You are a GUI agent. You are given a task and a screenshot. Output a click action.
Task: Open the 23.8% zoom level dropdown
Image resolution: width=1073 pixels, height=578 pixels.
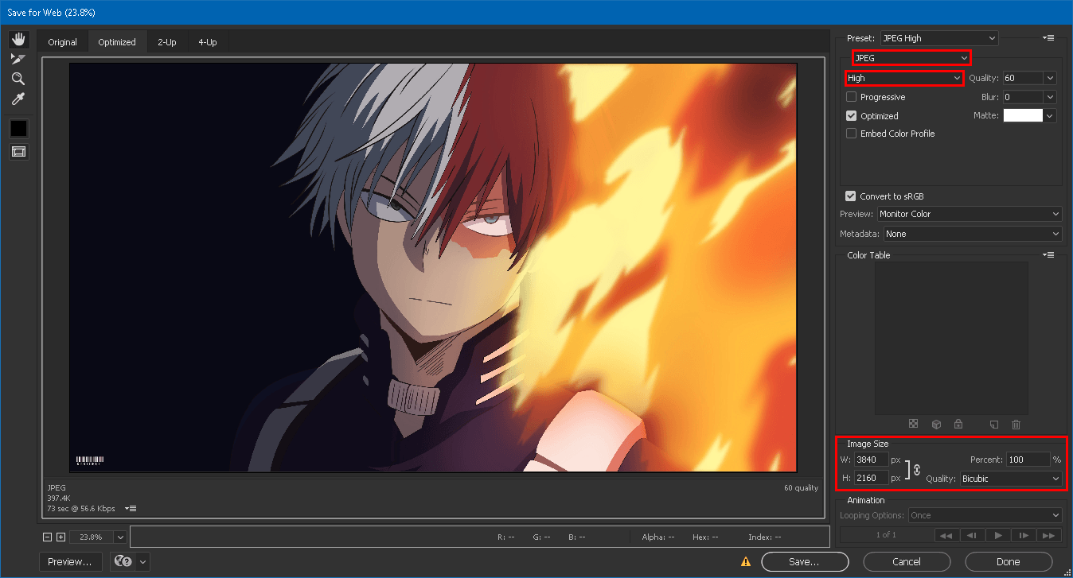[x=120, y=537]
